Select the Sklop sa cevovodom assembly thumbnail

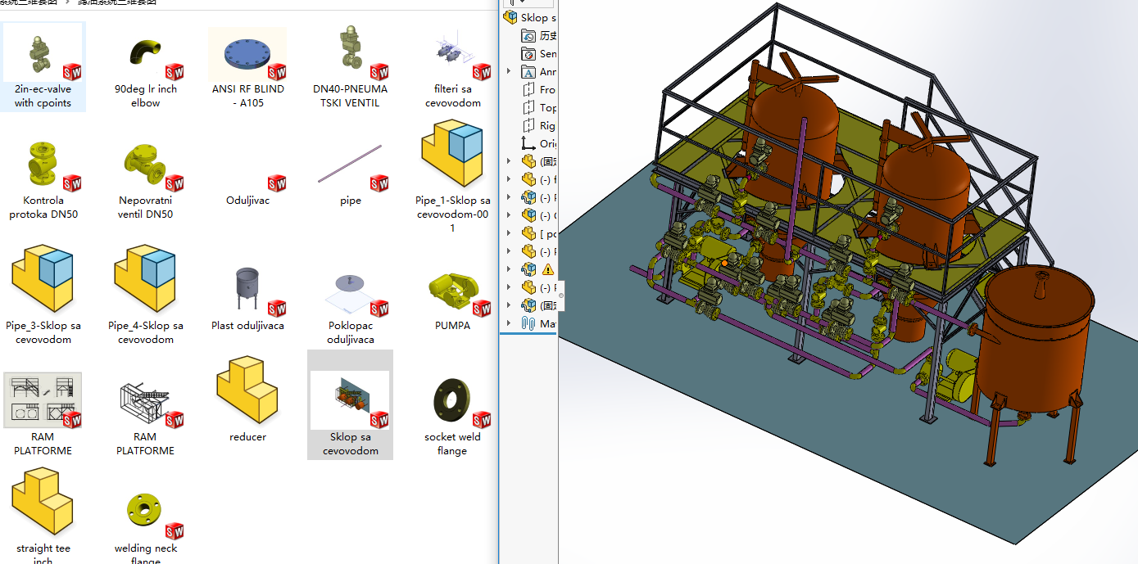[x=350, y=400]
